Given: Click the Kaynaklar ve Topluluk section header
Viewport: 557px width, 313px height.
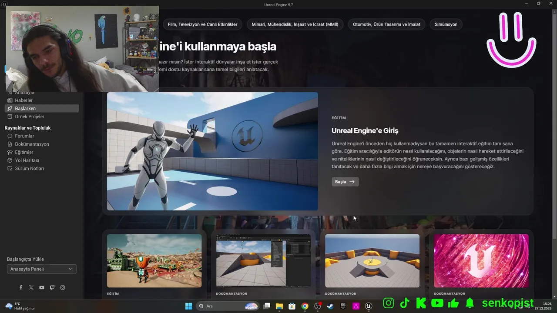Looking at the screenshot, I should (x=28, y=128).
